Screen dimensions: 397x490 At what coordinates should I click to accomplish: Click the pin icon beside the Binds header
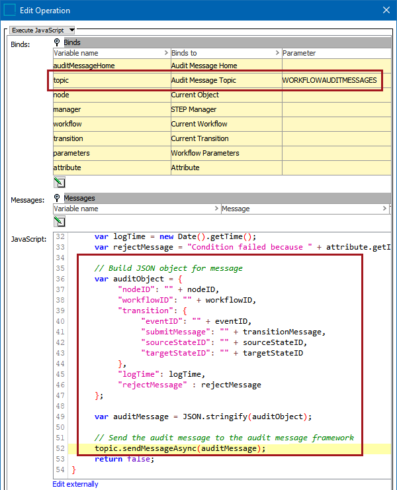(58, 42)
